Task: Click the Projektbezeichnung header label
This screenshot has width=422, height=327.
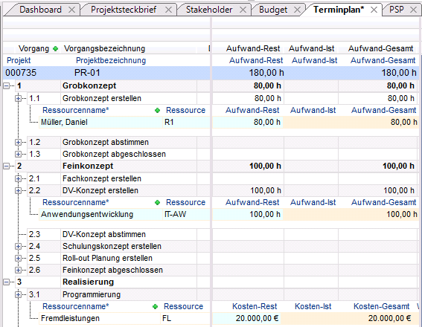Action: coord(111,60)
